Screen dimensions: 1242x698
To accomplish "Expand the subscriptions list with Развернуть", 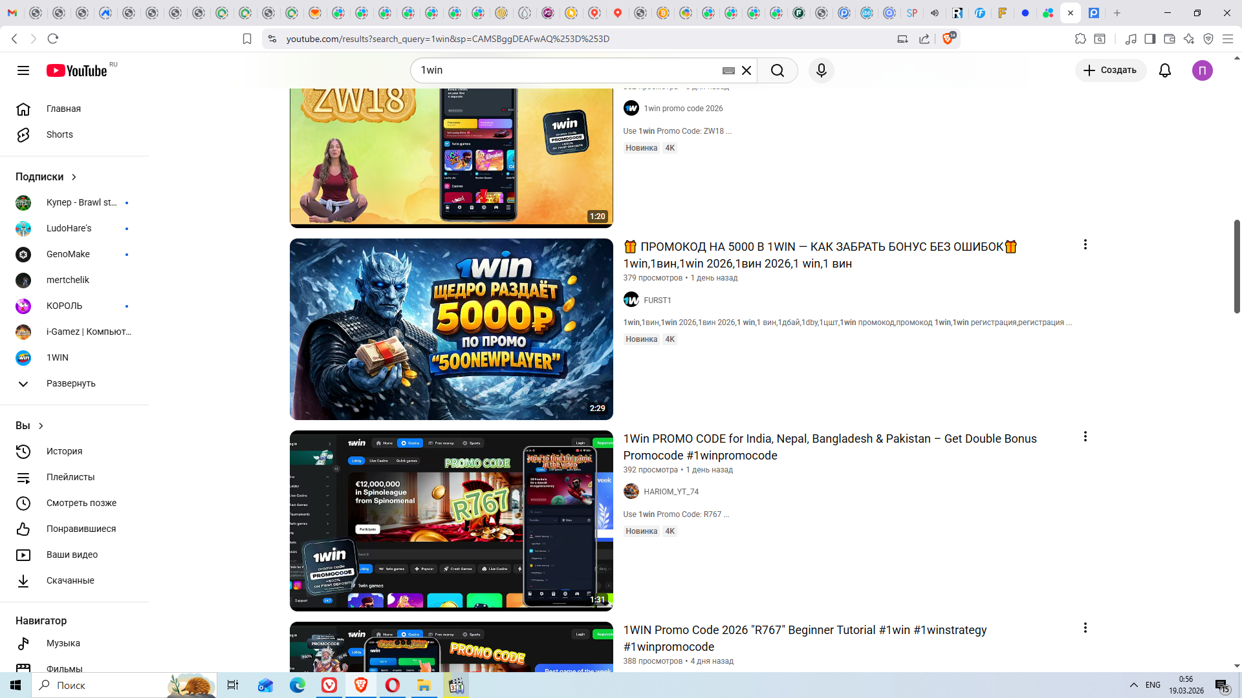I will [71, 383].
